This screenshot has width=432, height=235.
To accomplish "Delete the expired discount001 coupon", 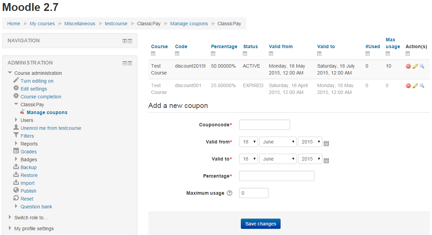I will (408, 86).
